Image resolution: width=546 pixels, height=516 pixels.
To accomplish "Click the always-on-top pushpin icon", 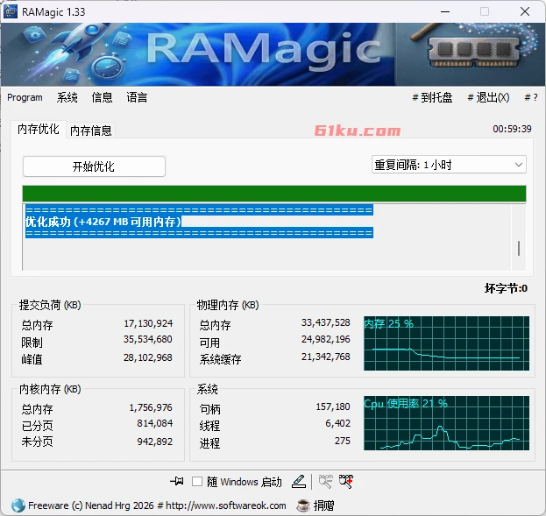I will coord(177,481).
